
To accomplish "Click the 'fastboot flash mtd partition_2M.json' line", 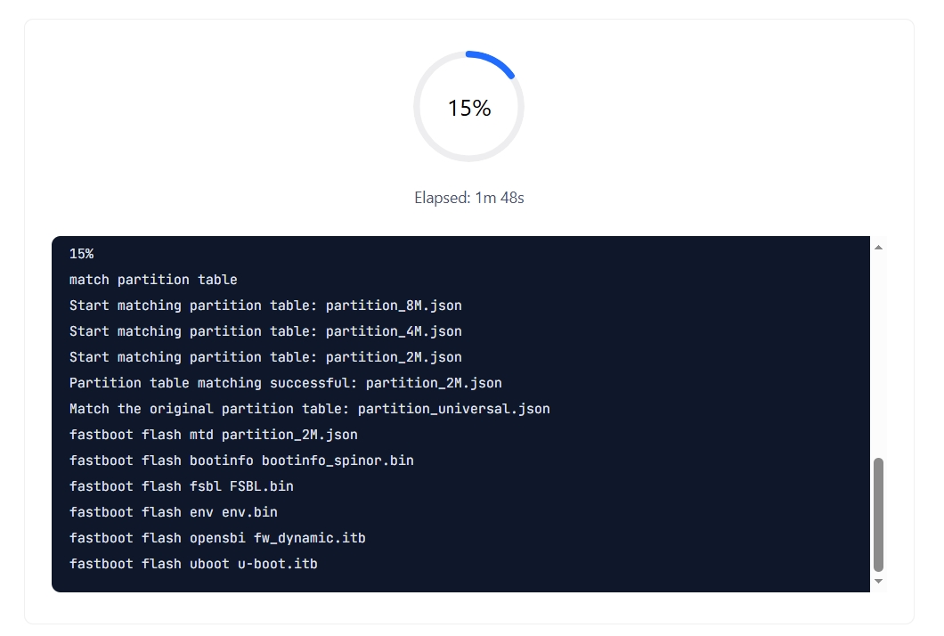I will coord(213,435).
